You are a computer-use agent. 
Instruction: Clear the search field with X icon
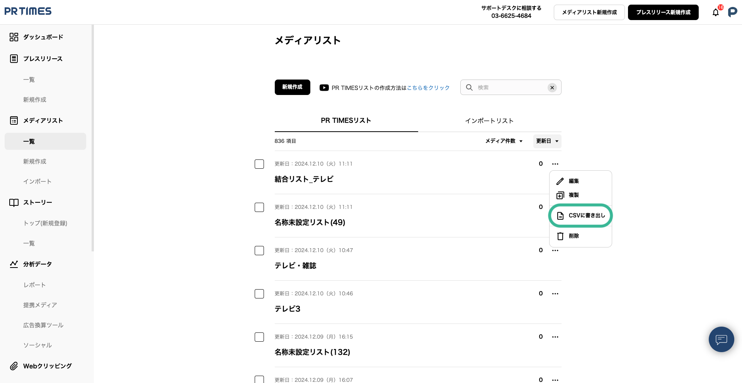[x=552, y=88]
